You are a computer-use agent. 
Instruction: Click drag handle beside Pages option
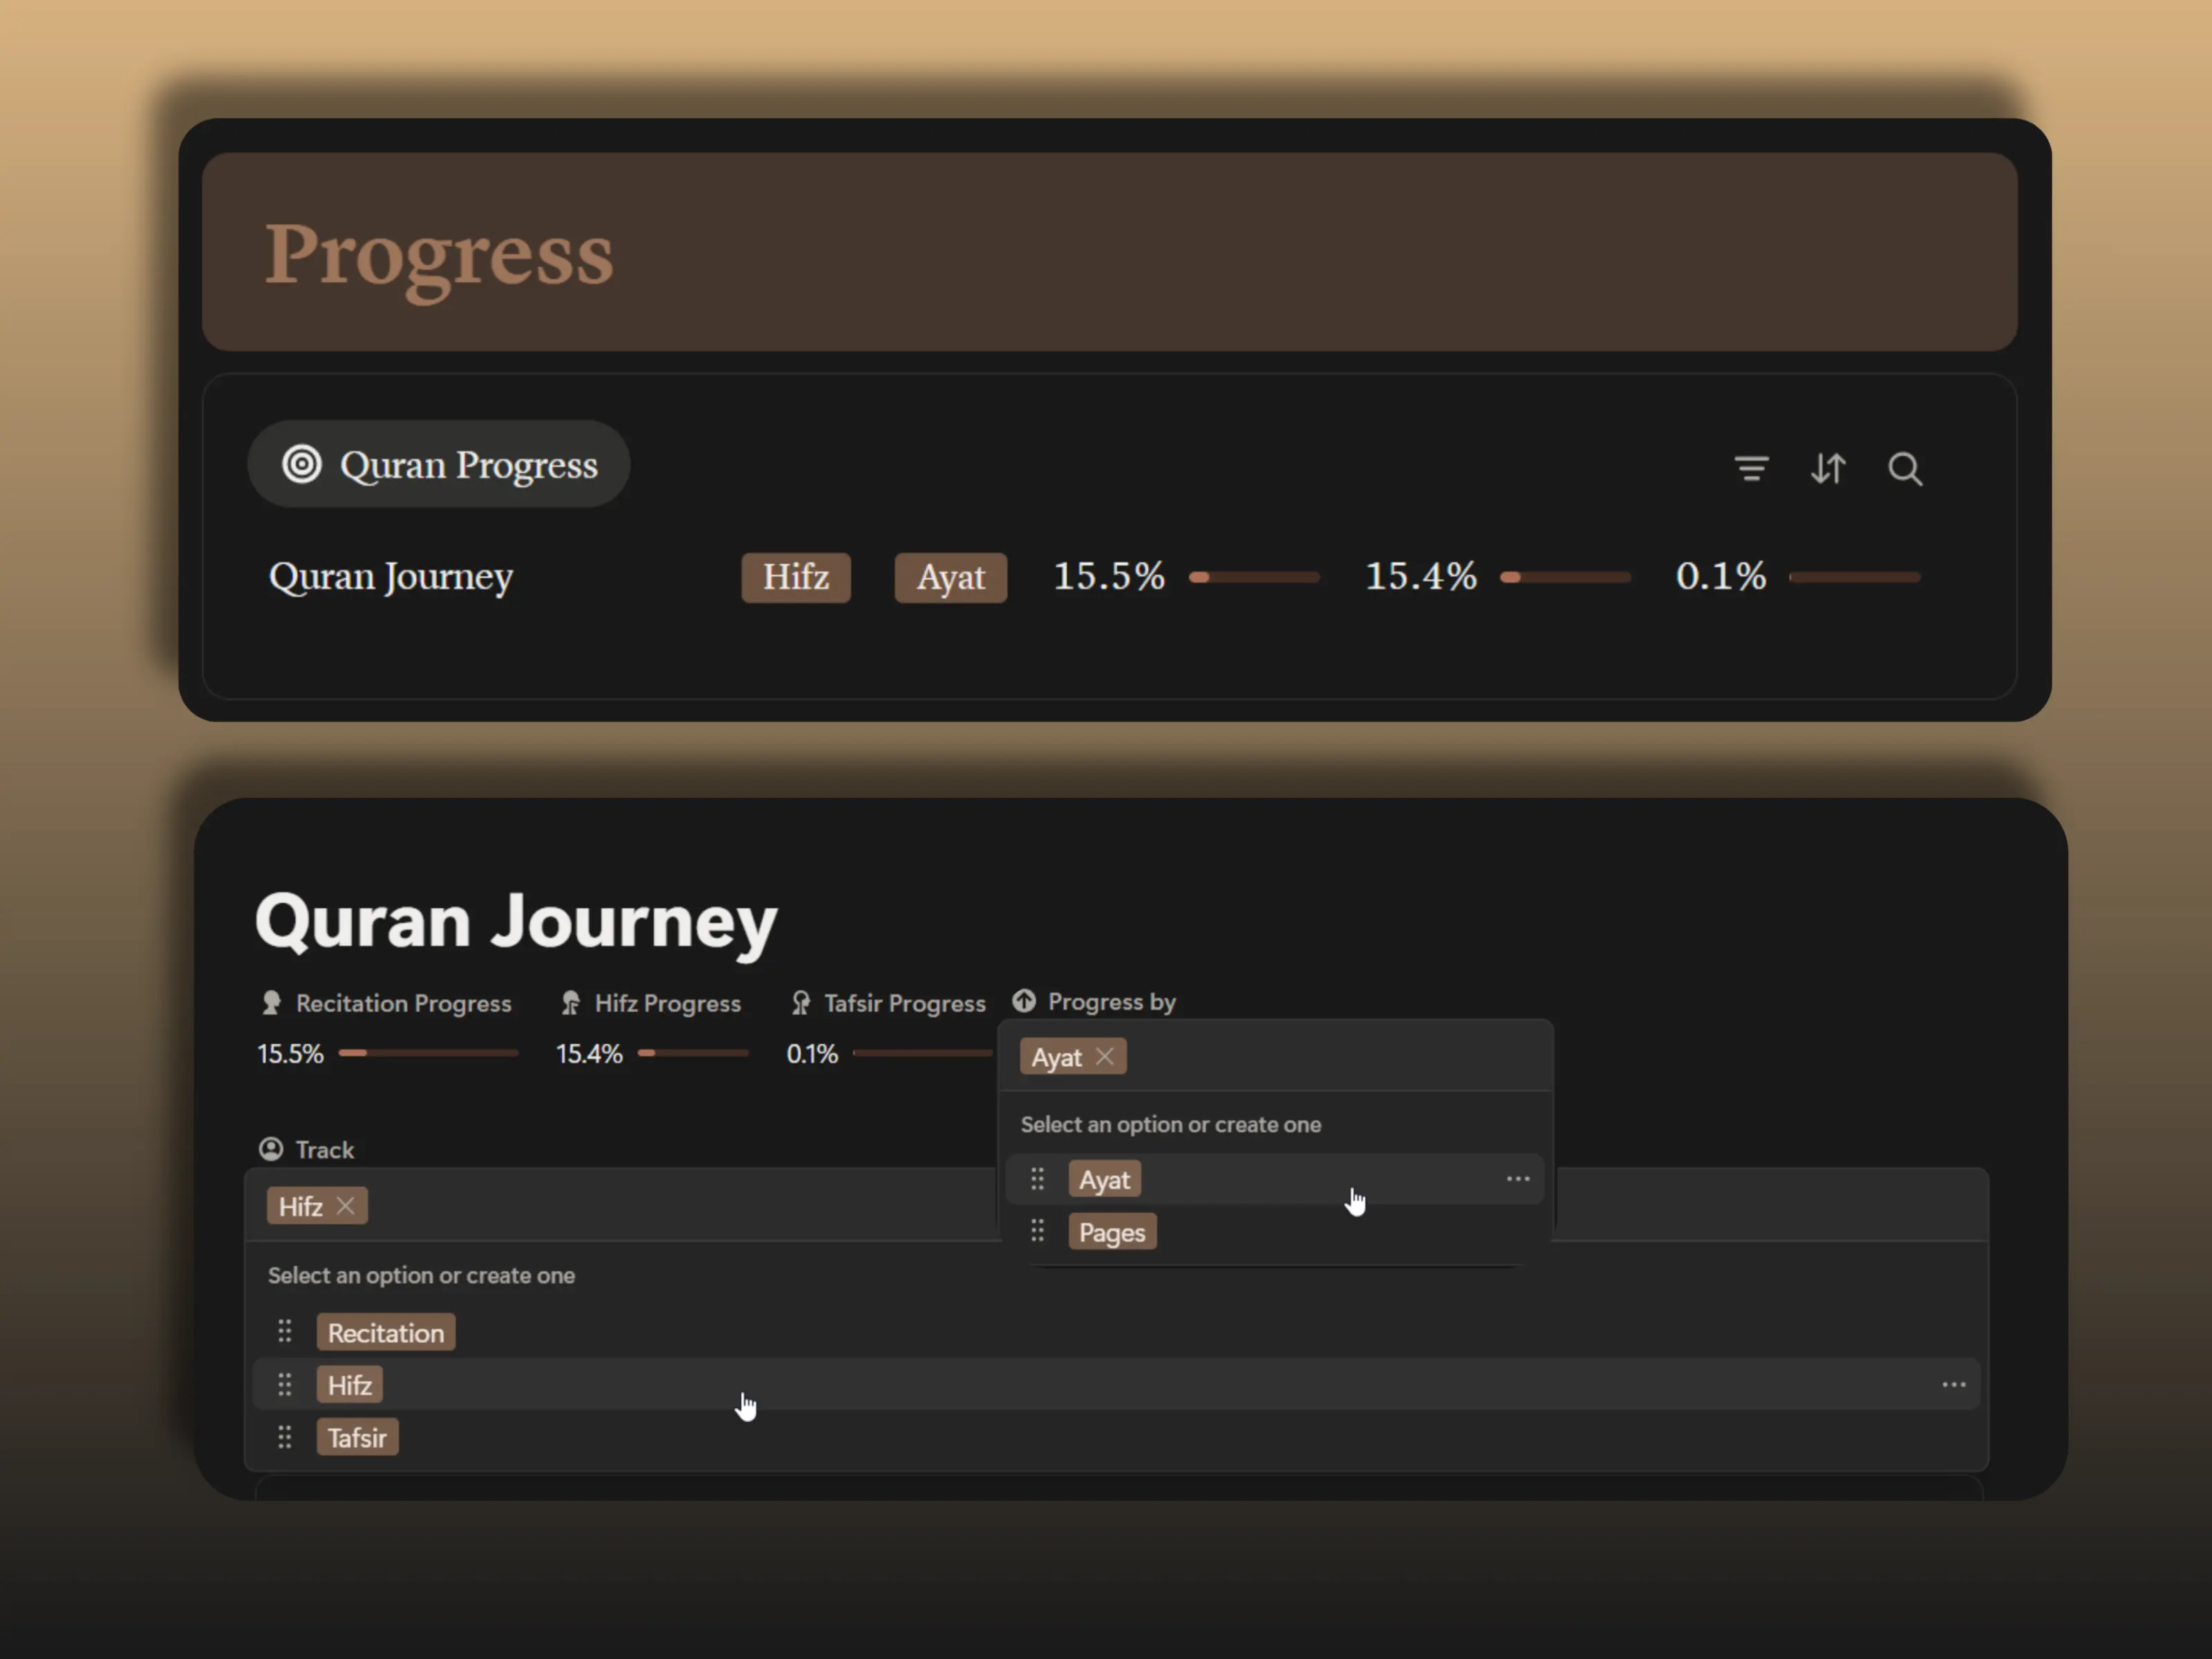(1037, 1231)
